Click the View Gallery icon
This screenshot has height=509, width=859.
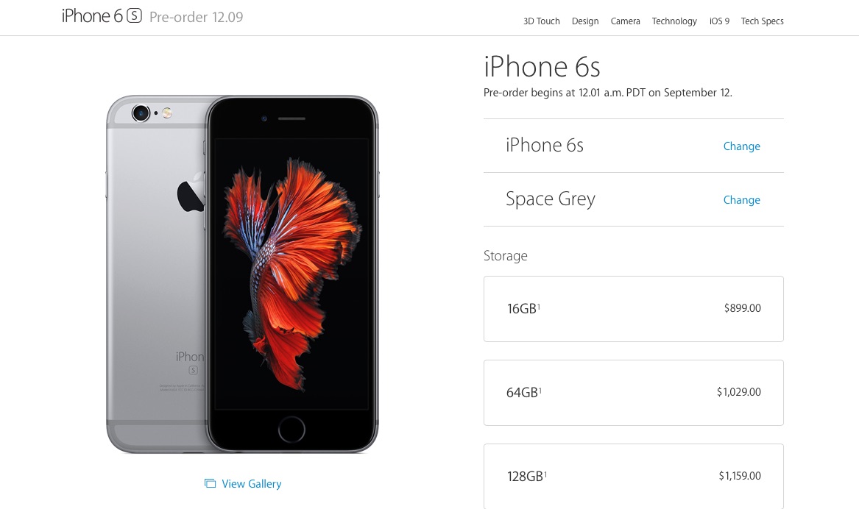click(x=210, y=483)
